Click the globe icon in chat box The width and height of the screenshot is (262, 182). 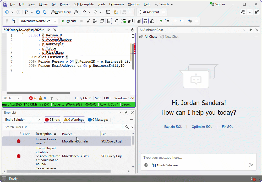[146, 165]
